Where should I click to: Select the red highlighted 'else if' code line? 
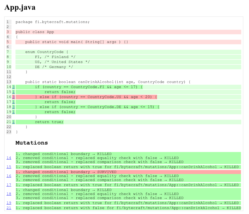click(x=95, y=97)
